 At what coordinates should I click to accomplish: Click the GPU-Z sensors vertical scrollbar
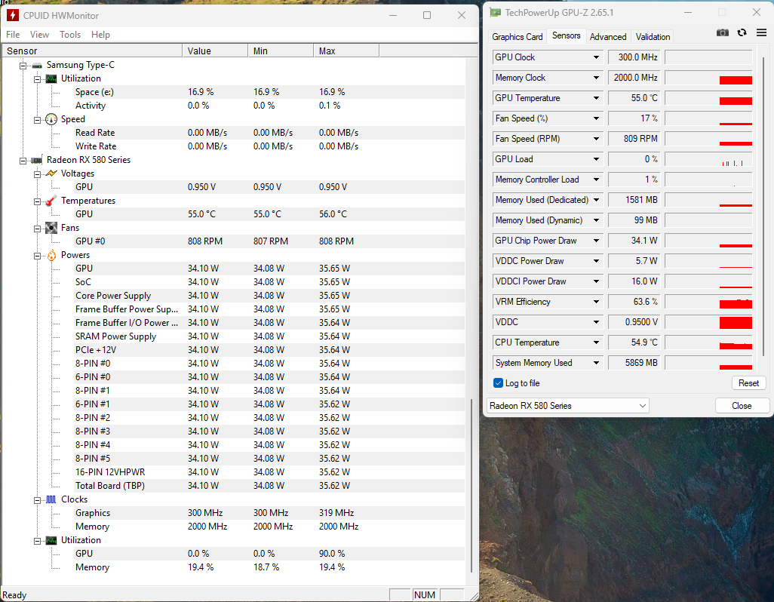point(764,205)
